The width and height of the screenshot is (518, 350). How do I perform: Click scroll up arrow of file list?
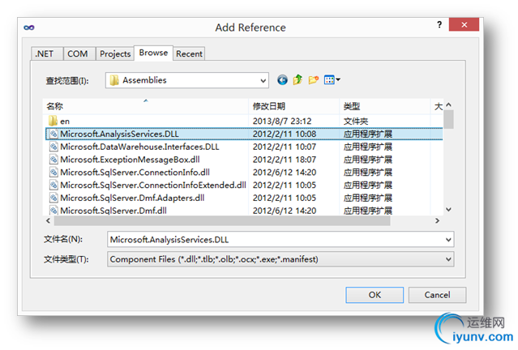448,105
